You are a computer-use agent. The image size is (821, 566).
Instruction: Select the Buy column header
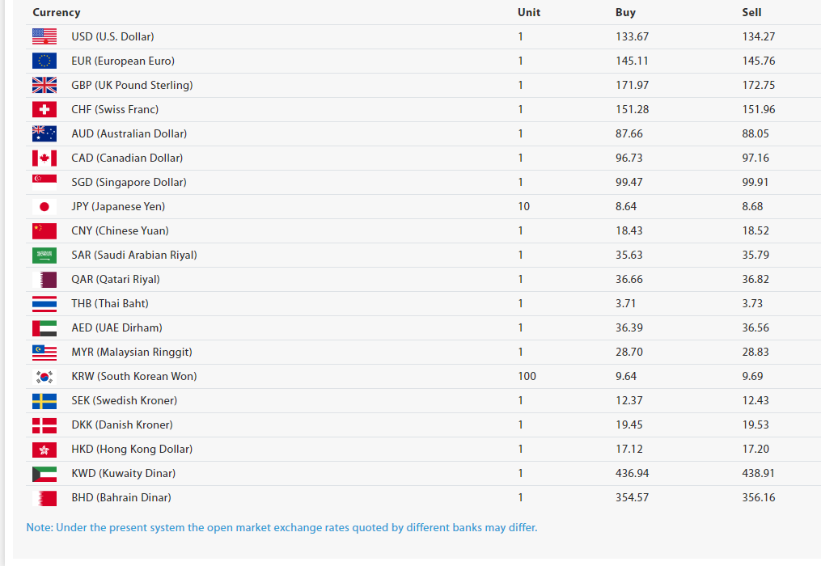coord(625,12)
